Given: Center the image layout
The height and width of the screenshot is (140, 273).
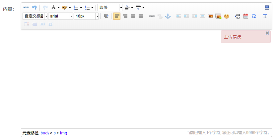Looking at the screenshot, I should 203,16.
